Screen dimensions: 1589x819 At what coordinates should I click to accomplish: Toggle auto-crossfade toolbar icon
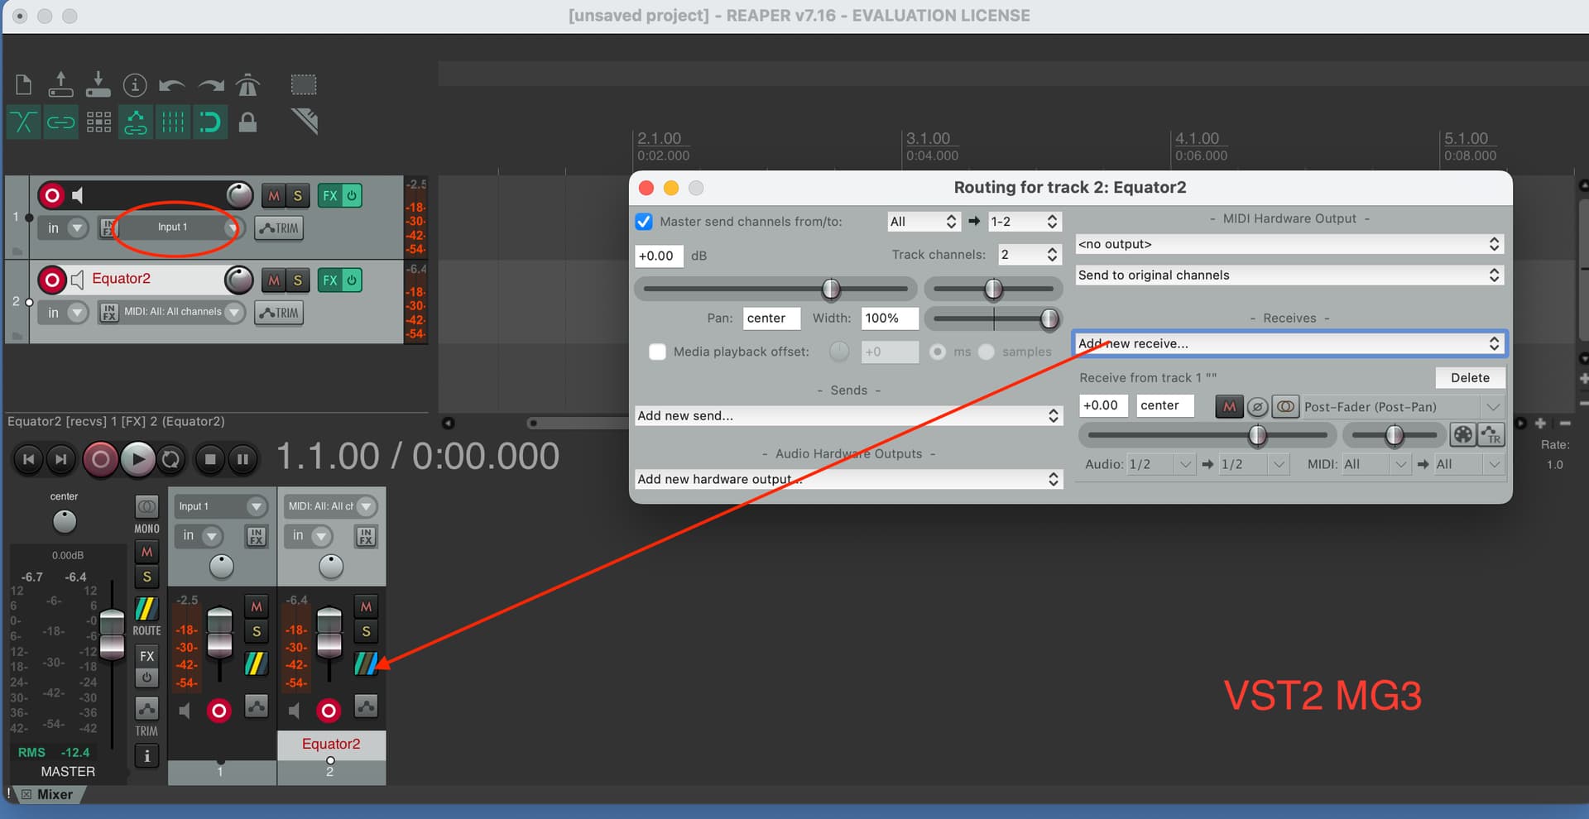[23, 123]
